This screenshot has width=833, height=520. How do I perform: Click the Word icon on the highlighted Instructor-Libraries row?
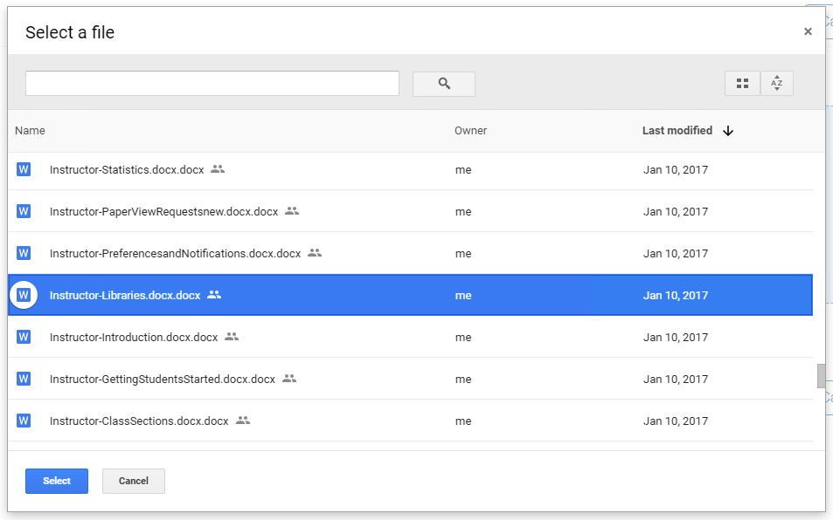click(x=24, y=295)
